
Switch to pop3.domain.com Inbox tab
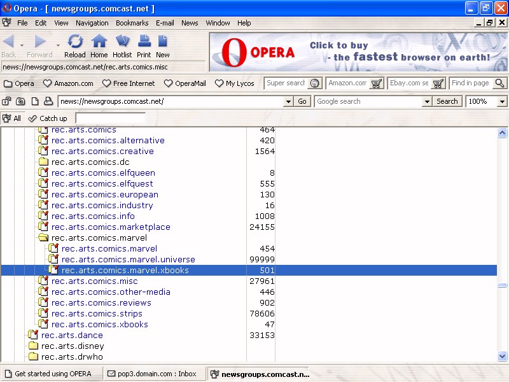pos(155,374)
